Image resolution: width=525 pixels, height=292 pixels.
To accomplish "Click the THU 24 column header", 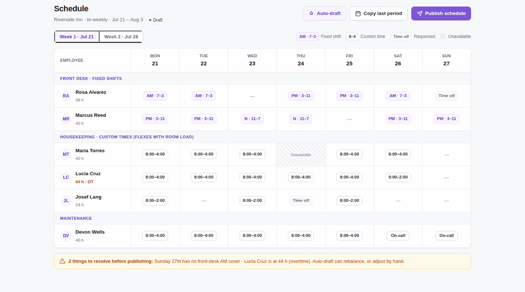I will pyautogui.click(x=301, y=60).
